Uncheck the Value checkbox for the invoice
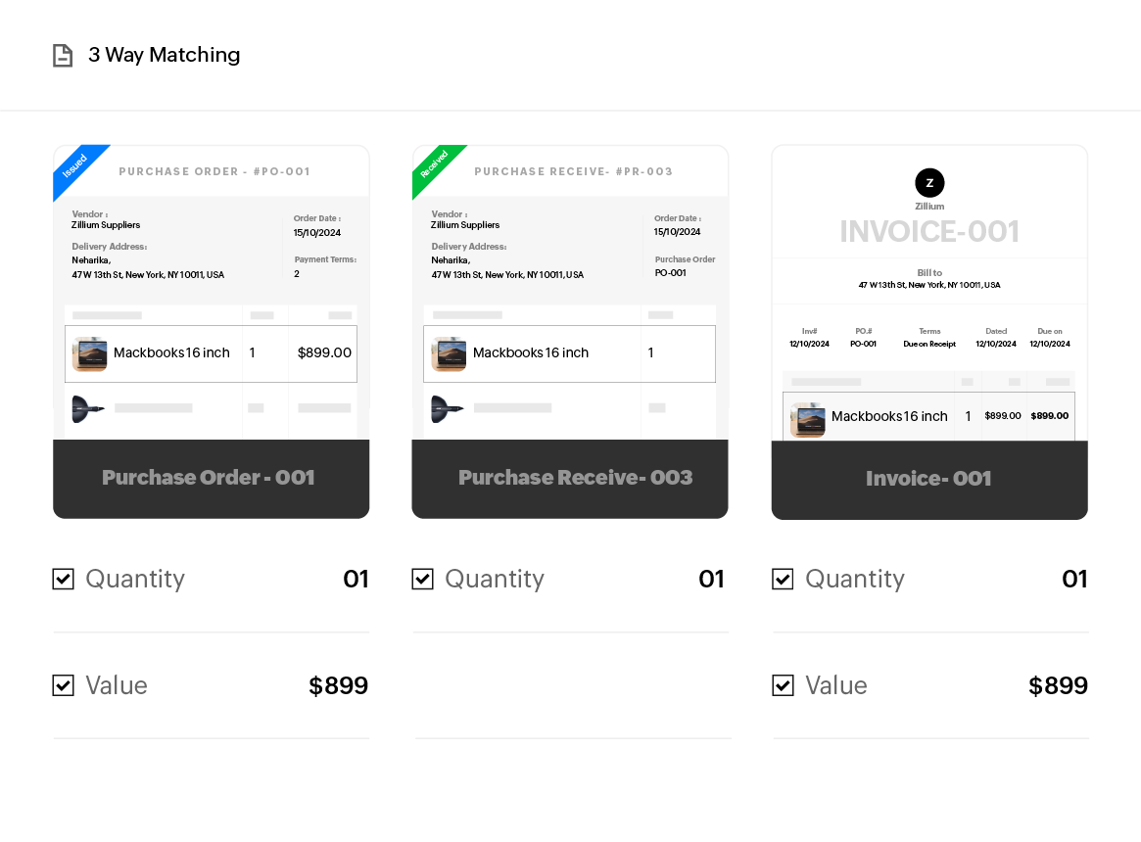Image resolution: width=1141 pixels, height=842 pixels. point(783,685)
